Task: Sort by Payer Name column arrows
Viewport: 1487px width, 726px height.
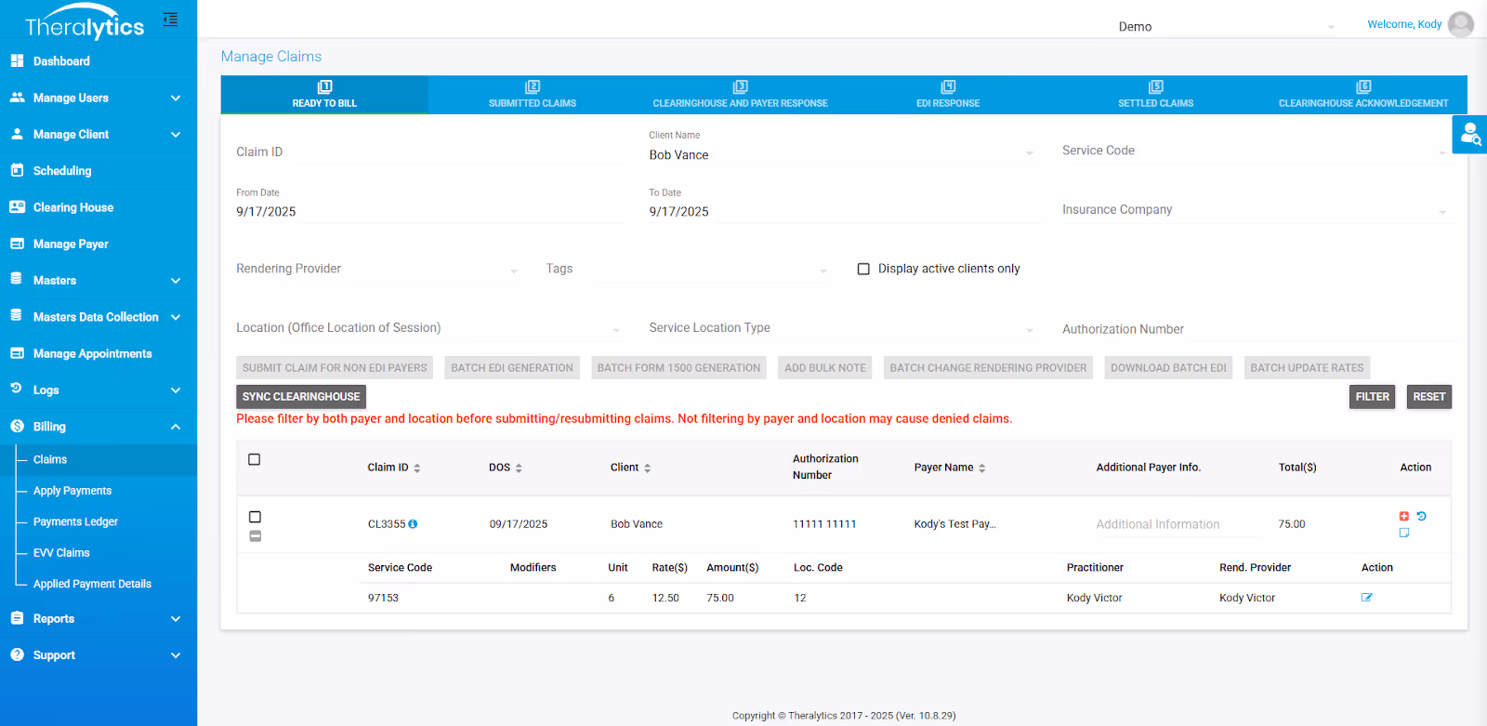Action: (982, 468)
